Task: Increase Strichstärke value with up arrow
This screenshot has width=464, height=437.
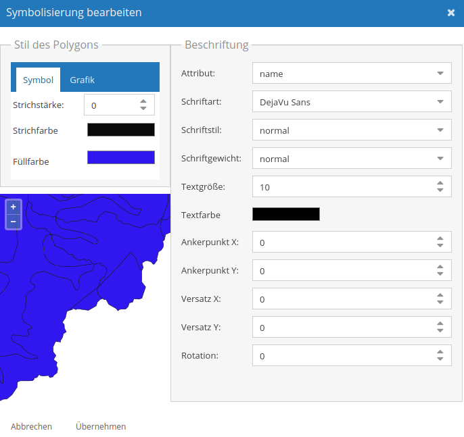Action: (143, 101)
